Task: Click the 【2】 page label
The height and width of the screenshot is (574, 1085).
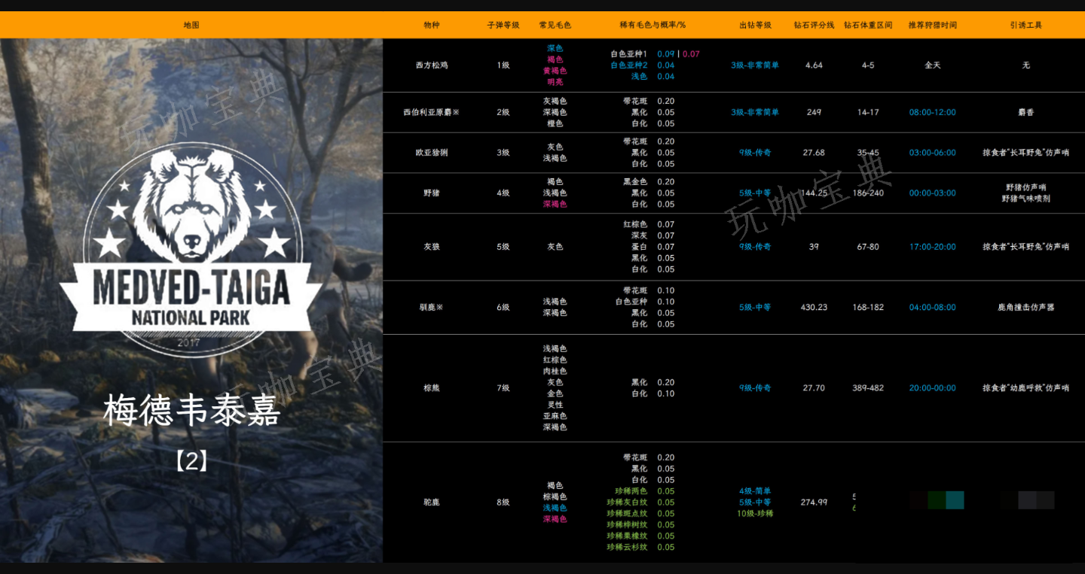Action: pos(191,461)
